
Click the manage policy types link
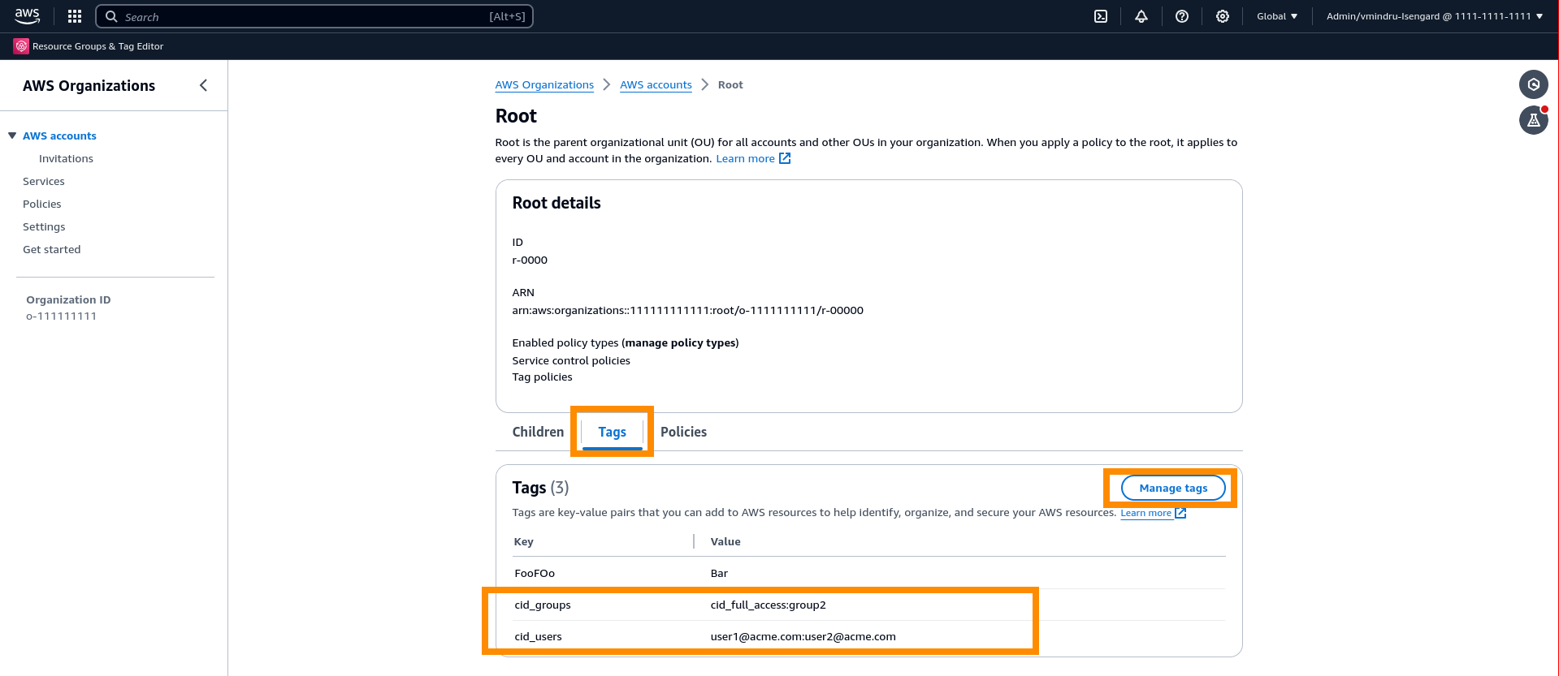(682, 342)
